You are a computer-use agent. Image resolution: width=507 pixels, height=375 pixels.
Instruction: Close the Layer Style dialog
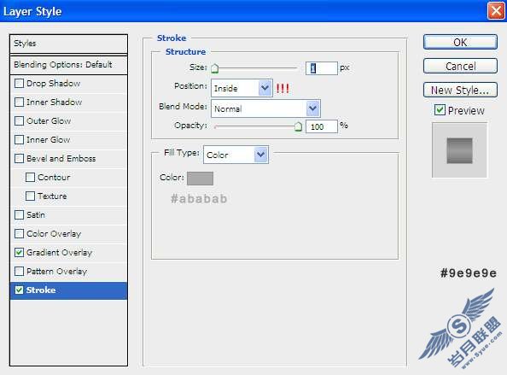[496, 11]
